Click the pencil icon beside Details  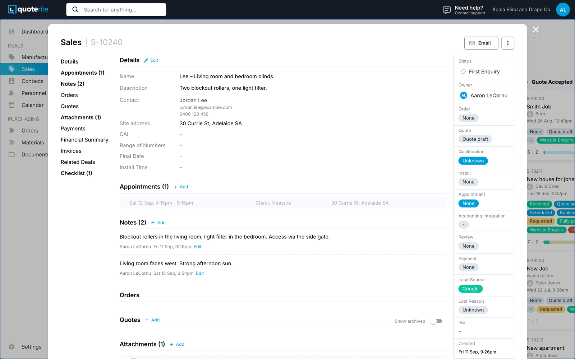(x=146, y=61)
